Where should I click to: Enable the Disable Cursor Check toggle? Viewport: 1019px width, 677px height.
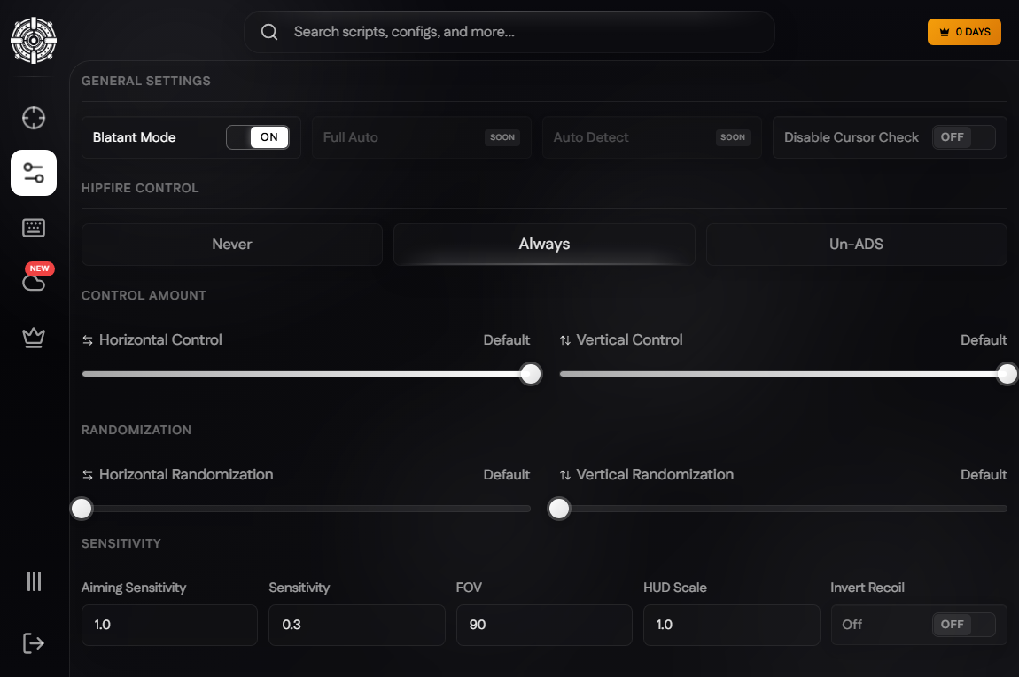point(964,137)
